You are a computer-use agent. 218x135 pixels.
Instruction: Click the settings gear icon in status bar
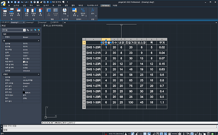point(179,134)
